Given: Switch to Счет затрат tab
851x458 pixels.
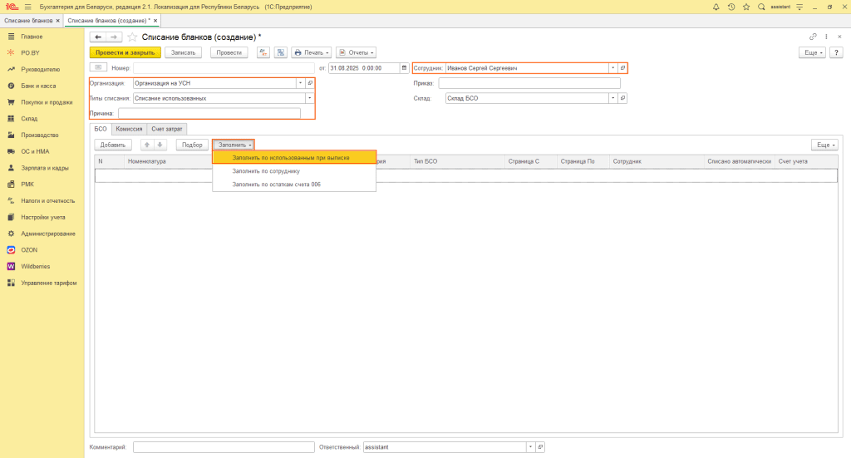Looking at the screenshot, I should (167, 129).
